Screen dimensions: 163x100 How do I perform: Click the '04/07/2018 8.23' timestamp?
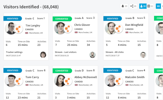click(62, 56)
